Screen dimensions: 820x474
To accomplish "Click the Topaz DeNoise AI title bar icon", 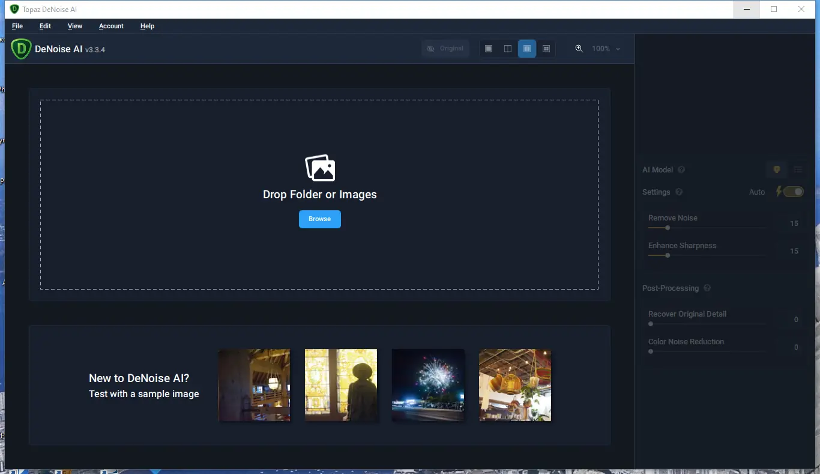I will (14, 9).
